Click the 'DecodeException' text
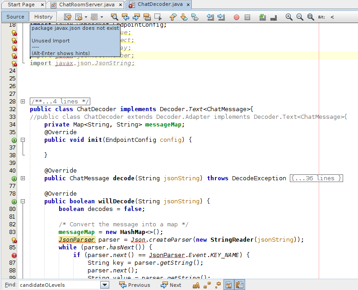This screenshot has height=290, width=358. click(259, 178)
